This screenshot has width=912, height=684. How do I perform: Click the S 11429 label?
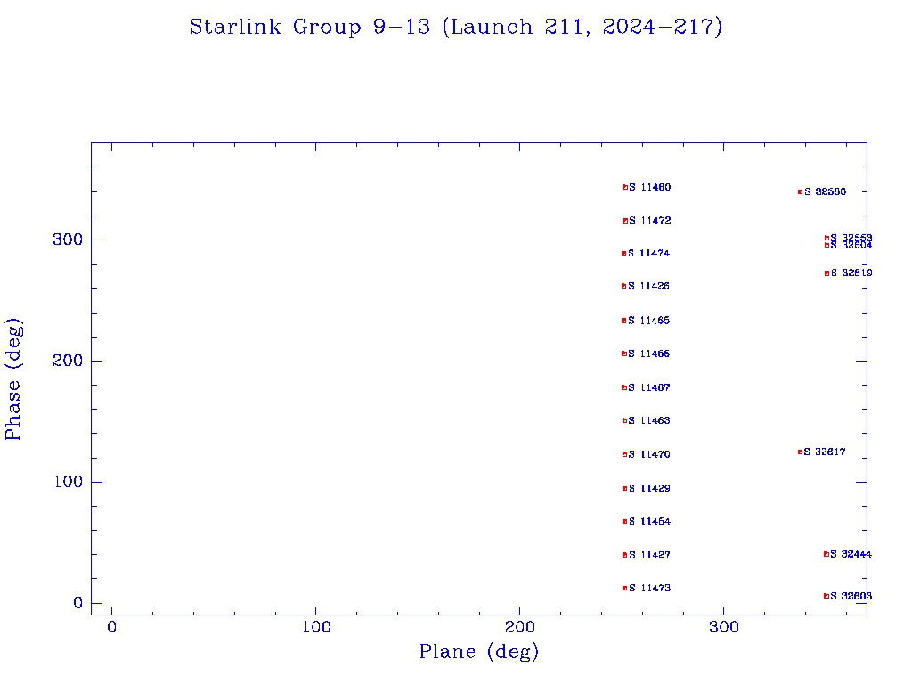point(649,489)
